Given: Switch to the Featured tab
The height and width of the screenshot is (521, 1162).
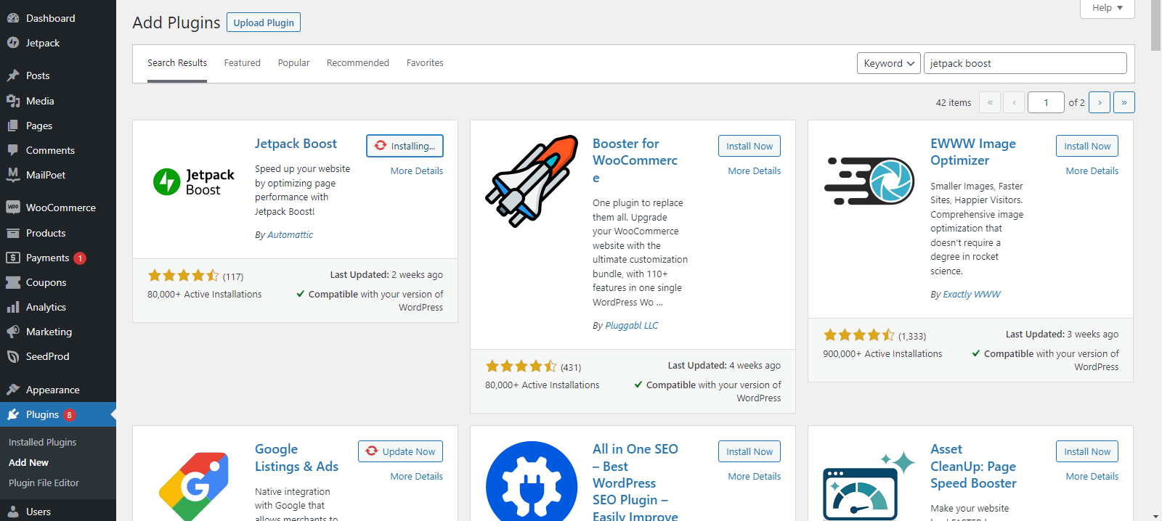Looking at the screenshot, I should (242, 63).
